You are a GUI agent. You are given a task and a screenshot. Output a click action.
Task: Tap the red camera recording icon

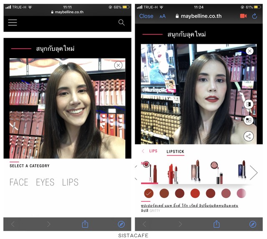[x=243, y=16]
